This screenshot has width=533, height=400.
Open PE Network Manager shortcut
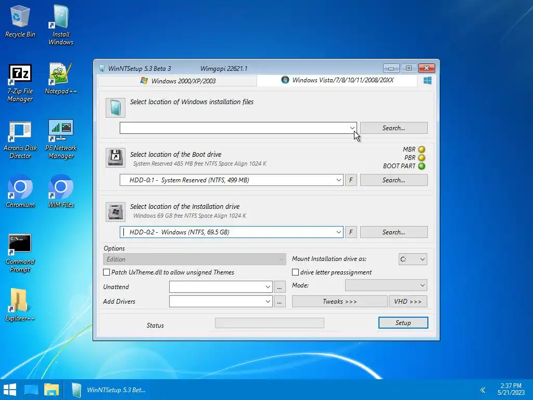(x=61, y=140)
